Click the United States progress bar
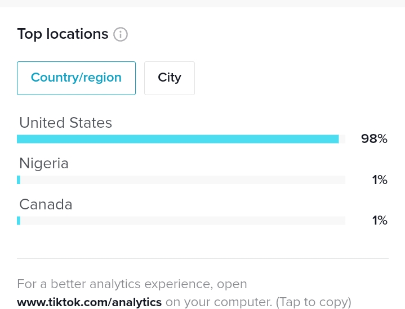This screenshot has width=405, height=309. (x=181, y=139)
